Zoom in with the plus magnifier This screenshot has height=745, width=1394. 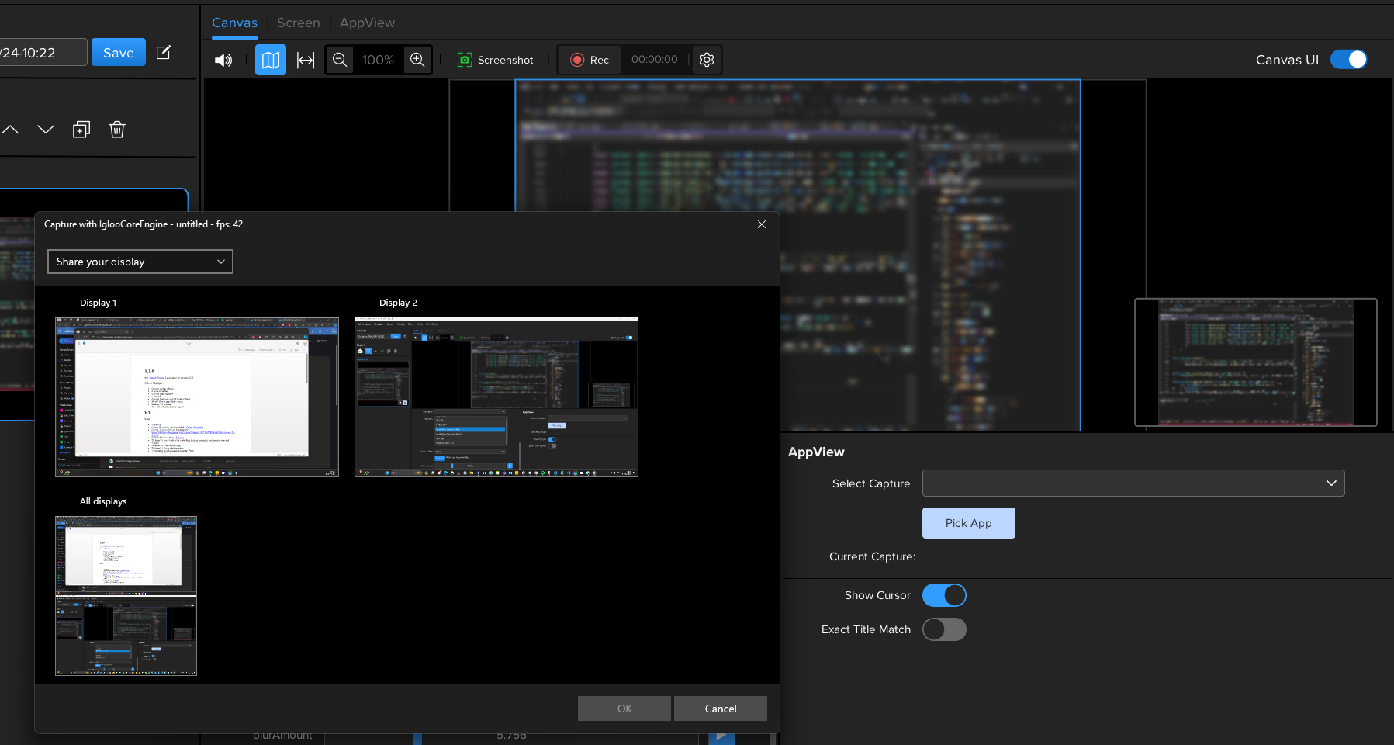pos(417,60)
